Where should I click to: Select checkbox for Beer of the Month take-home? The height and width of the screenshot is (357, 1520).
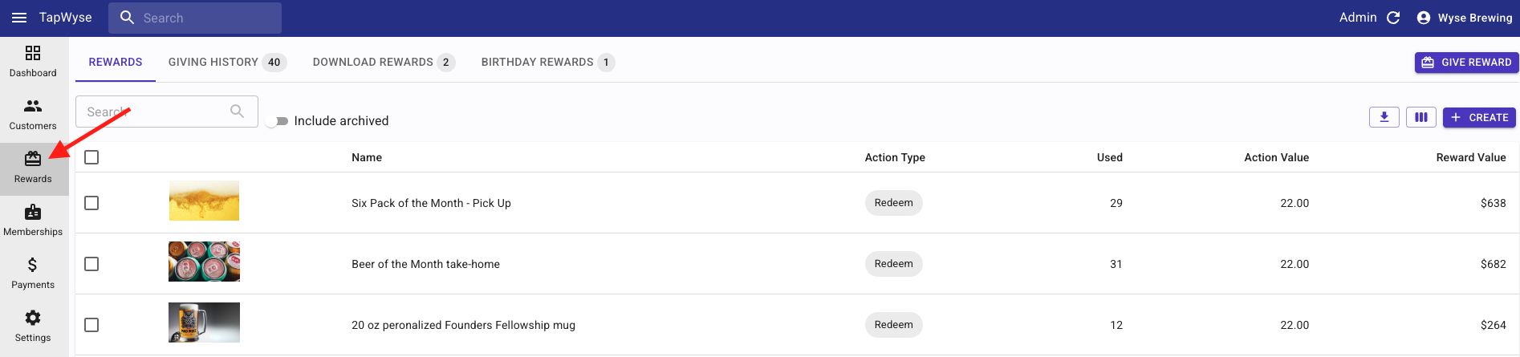pyautogui.click(x=91, y=264)
